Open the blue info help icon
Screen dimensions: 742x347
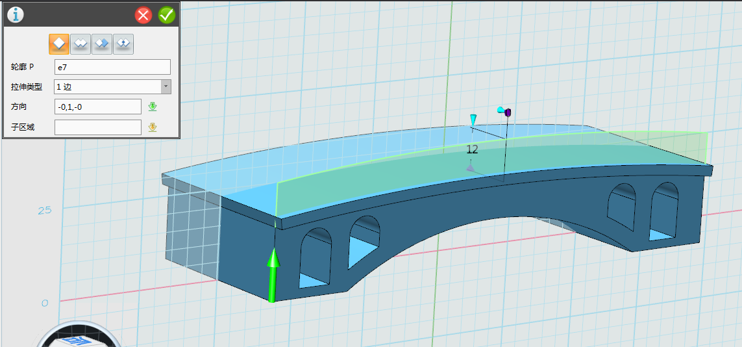click(14, 14)
